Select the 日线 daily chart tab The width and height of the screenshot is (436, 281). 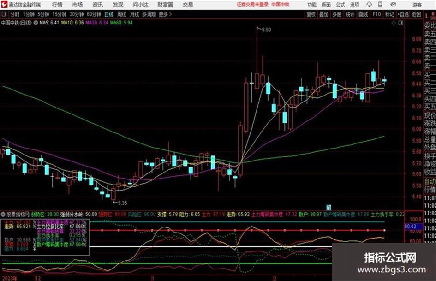click(x=109, y=14)
